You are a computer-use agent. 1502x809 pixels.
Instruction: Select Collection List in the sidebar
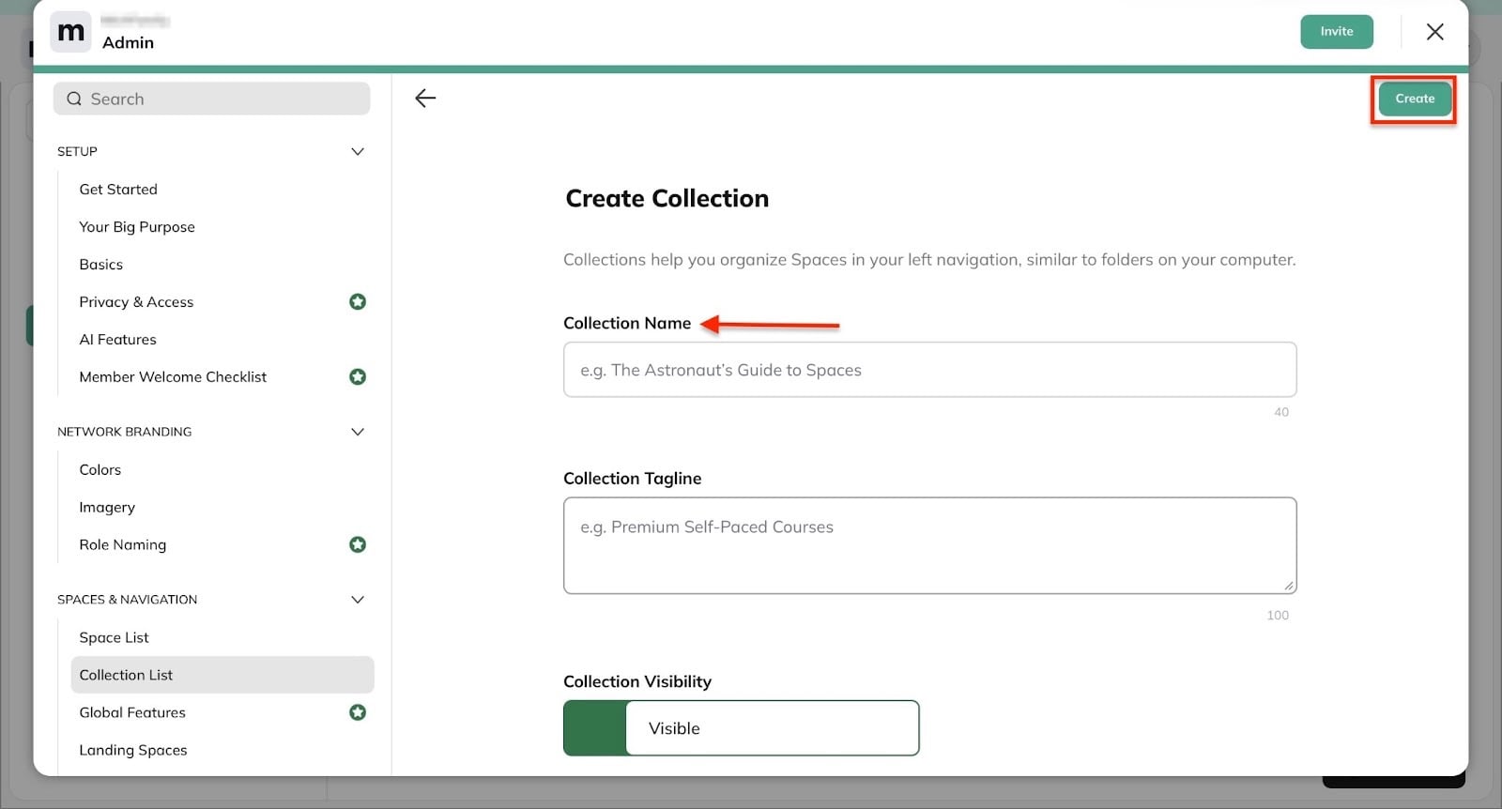coord(222,675)
